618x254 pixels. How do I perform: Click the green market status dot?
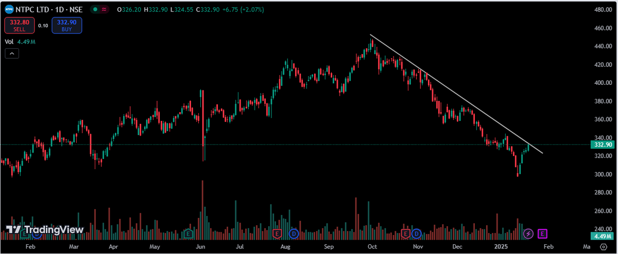[x=95, y=9]
